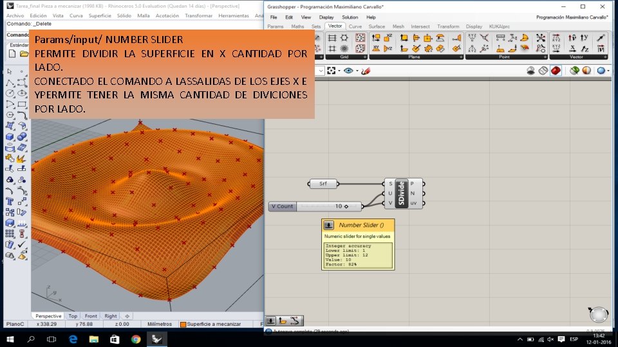Open Windows Start menu
The height and width of the screenshot is (347, 618).
pyautogui.click(x=10, y=339)
